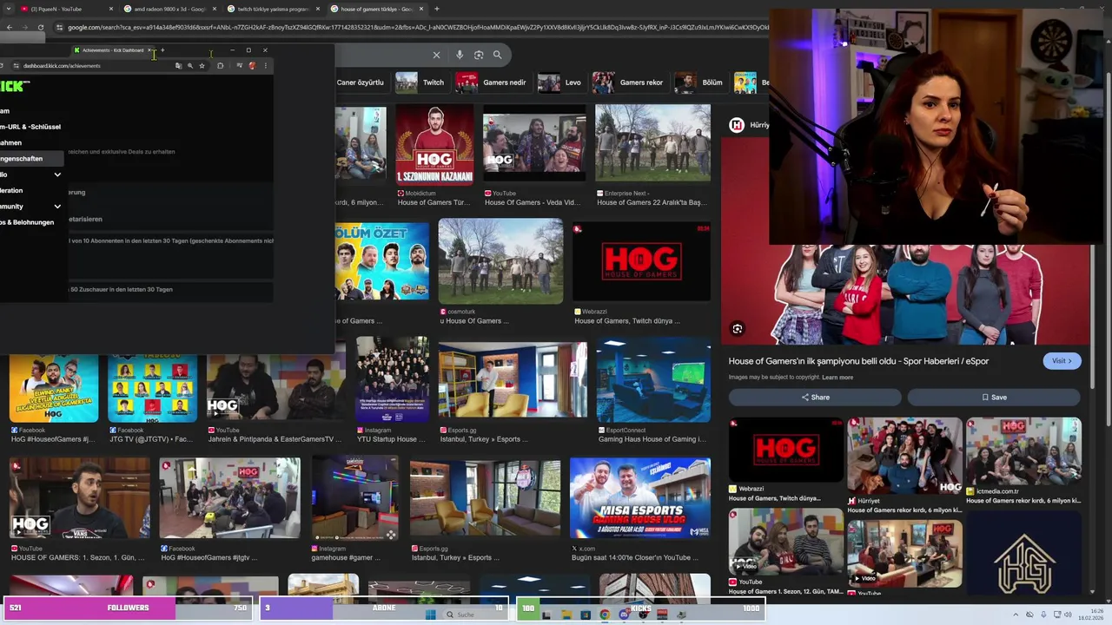Open File Explorer from the taskbar

[x=566, y=615]
